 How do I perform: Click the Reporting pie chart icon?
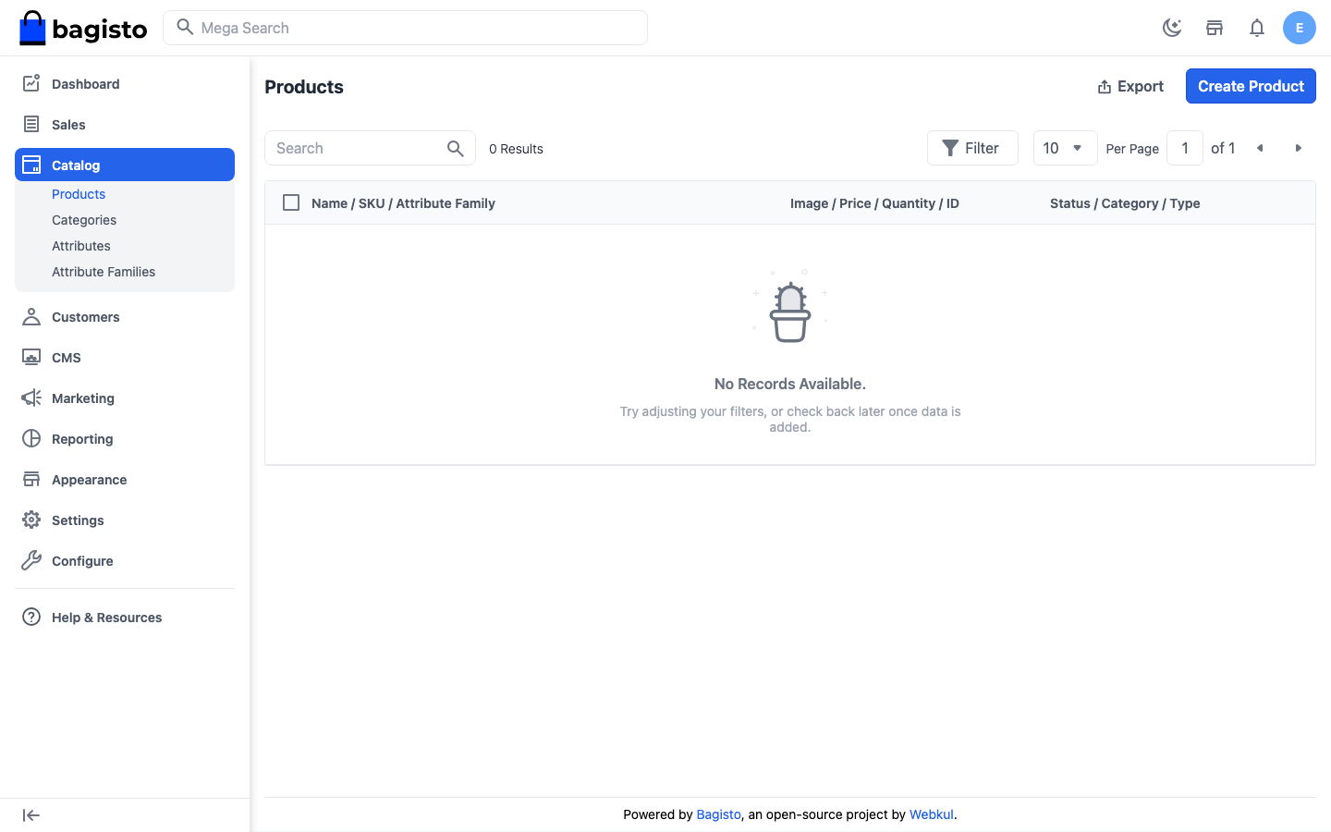tap(31, 438)
